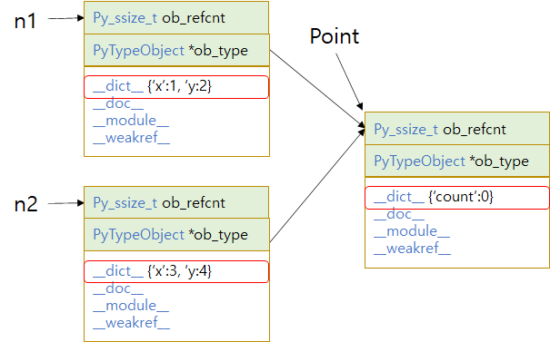Click __weakref__ in n1 object box
The image size is (550, 342).
(x=132, y=138)
